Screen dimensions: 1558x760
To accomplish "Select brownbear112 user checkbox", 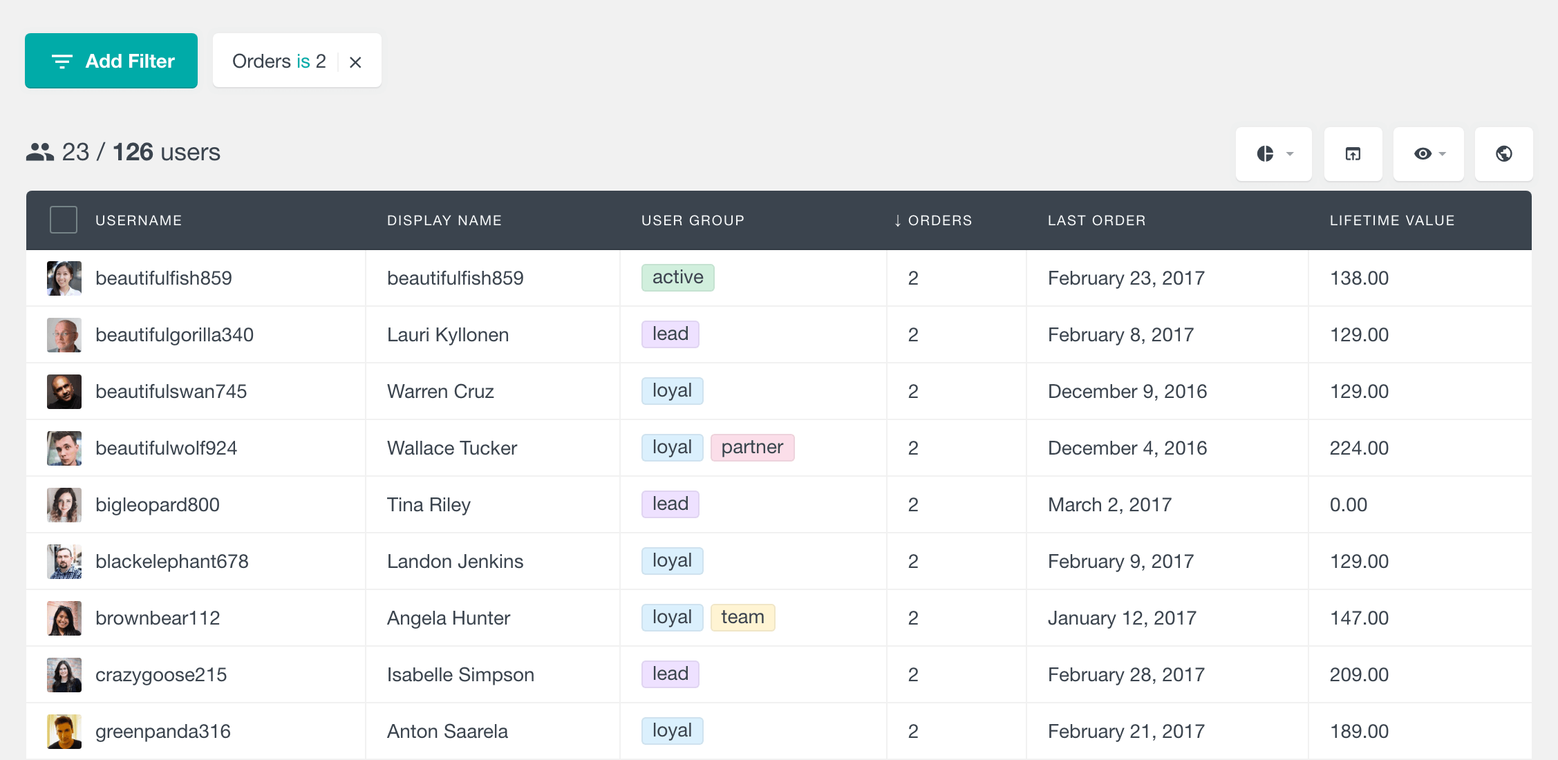I will tap(62, 618).
